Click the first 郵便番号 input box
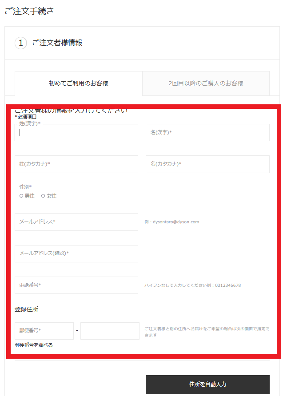The height and width of the screenshot is (396, 287). [44, 331]
